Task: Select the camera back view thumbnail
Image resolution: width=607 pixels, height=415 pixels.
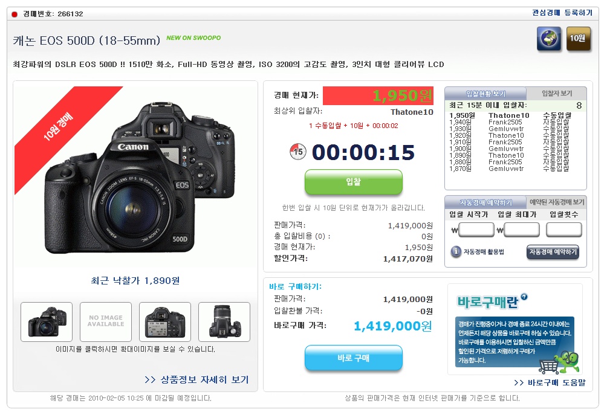Action: coord(165,322)
